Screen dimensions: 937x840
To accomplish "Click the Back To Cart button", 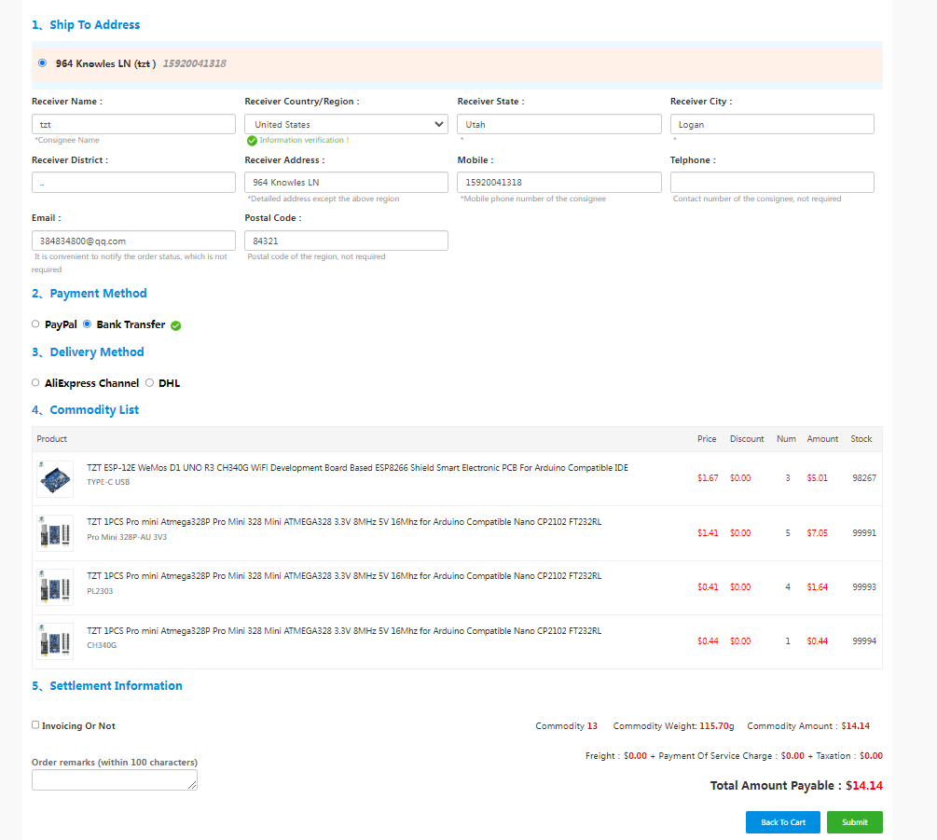I will (x=783, y=822).
